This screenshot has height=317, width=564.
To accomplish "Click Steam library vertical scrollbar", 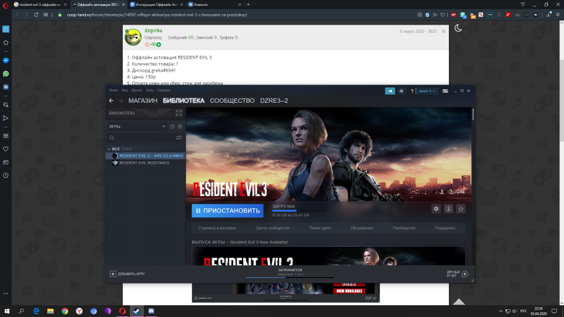I will click(472, 114).
